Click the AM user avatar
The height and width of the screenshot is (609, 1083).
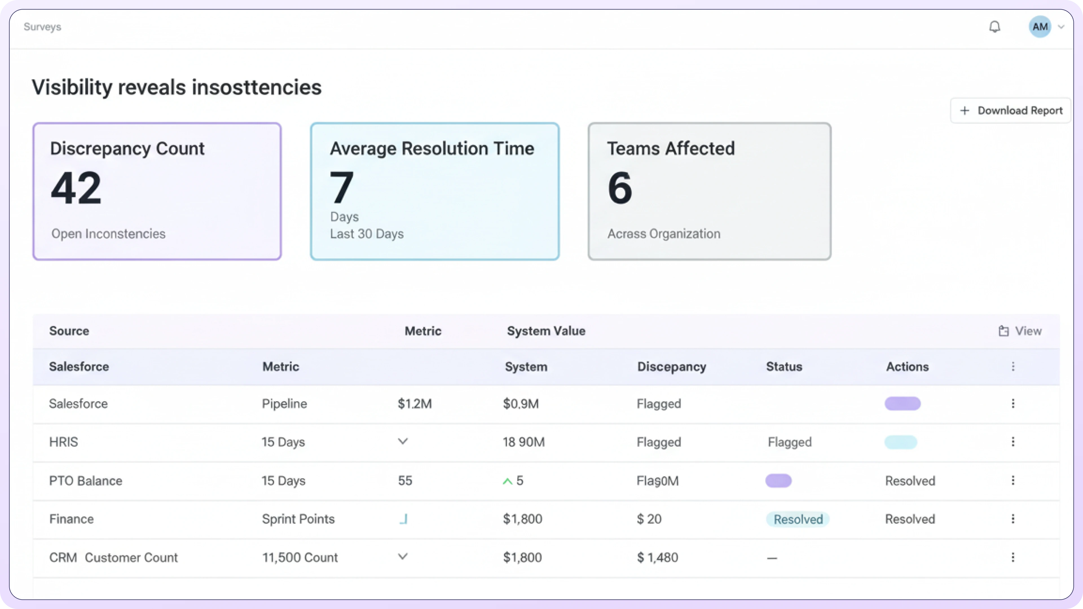coord(1040,27)
